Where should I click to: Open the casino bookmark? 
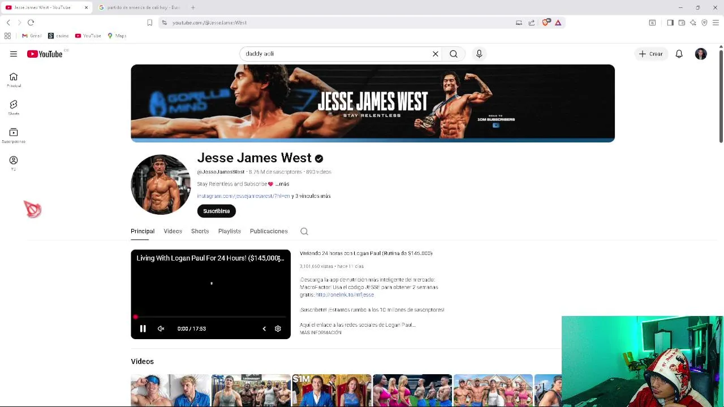point(58,36)
